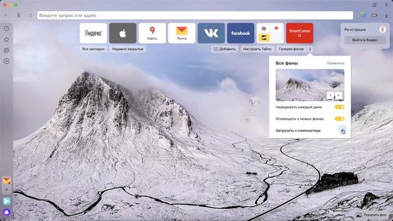This screenshot has height=221, width=393.
Task: Open the VK tile
Action: tap(211, 33)
